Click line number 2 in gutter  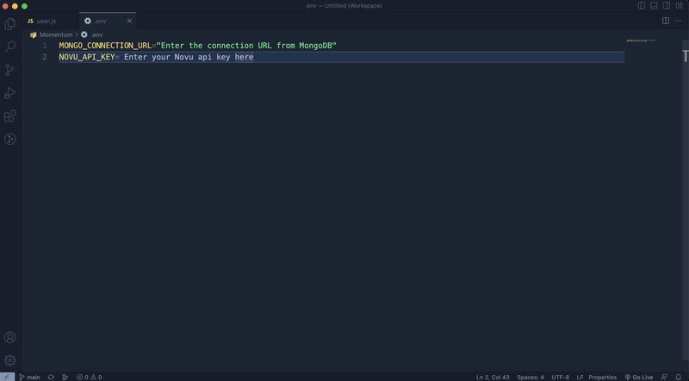pyautogui.click(x=45, y=57)
